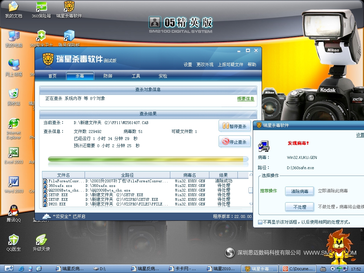Launch Internet Explorer desktop shortcut
364x273 pixels.
coord(14,129)
